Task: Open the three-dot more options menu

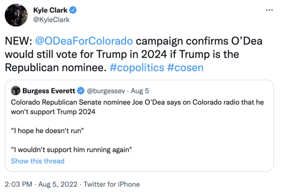Action: [269, 9]
